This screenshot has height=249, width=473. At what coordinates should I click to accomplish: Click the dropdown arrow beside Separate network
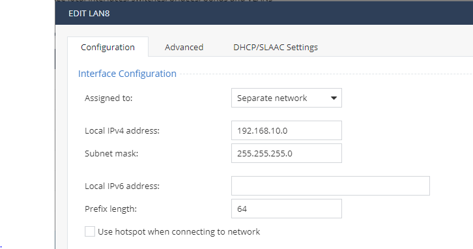tap(334, 98)
